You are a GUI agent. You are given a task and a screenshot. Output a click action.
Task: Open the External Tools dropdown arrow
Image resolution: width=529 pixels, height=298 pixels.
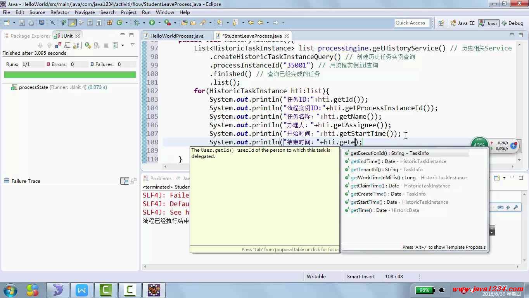(175, 23)
